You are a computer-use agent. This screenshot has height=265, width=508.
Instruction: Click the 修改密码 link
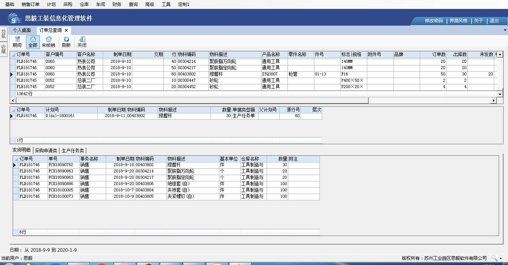pyautogui.click(x=434, y=21)
